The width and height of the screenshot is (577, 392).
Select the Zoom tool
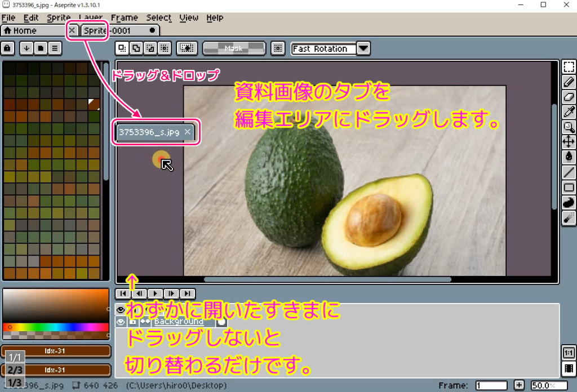569,126
